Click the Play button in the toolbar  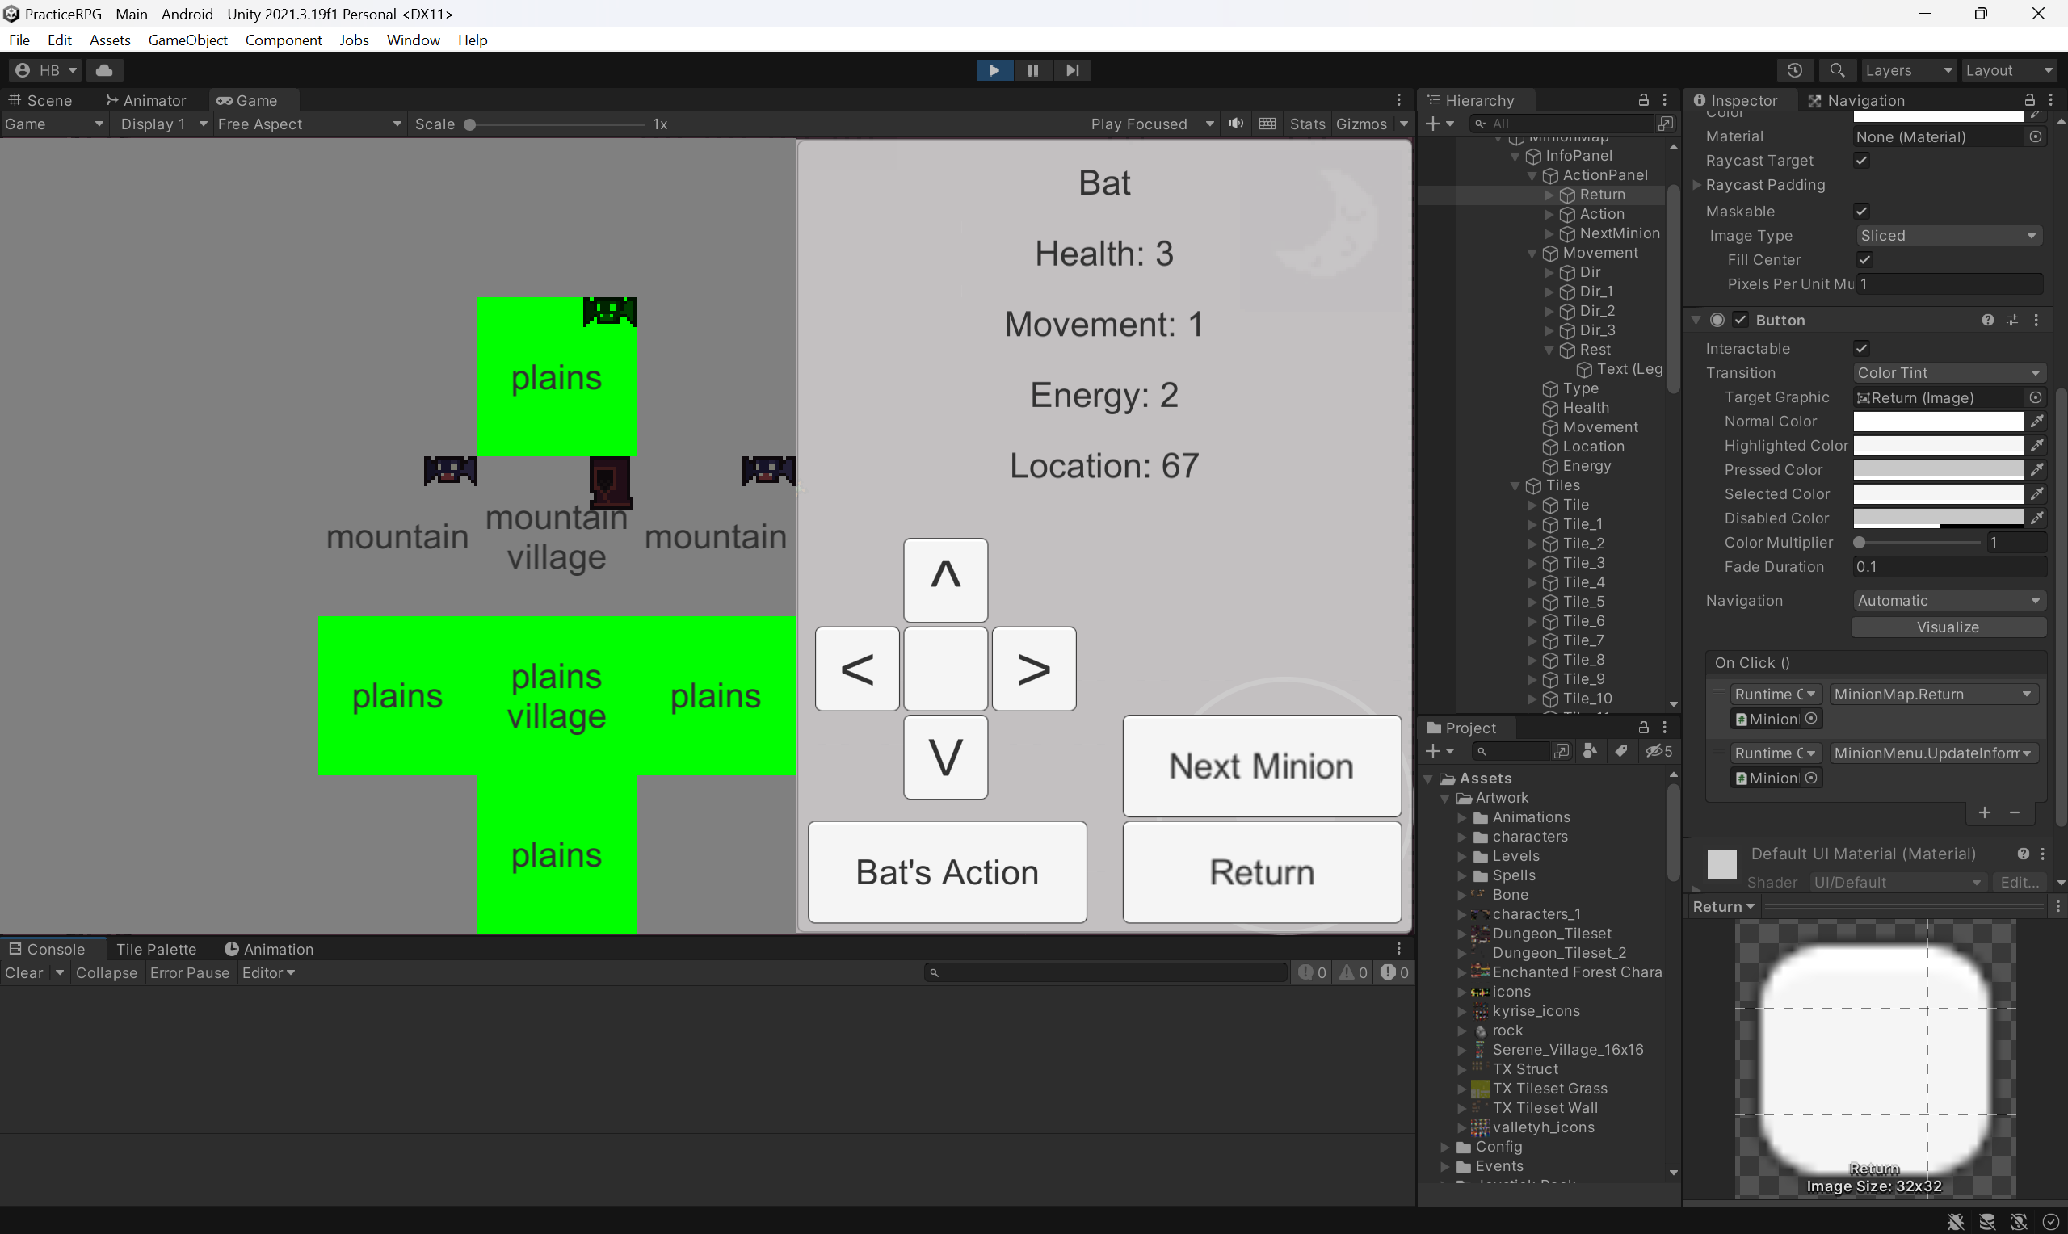click(994, 71)
